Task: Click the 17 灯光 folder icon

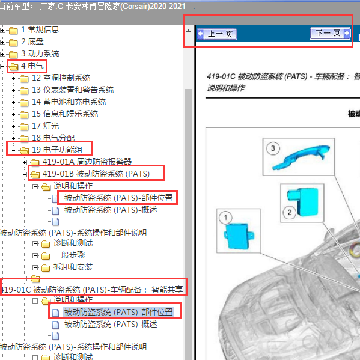Action: tap(24, 126)
